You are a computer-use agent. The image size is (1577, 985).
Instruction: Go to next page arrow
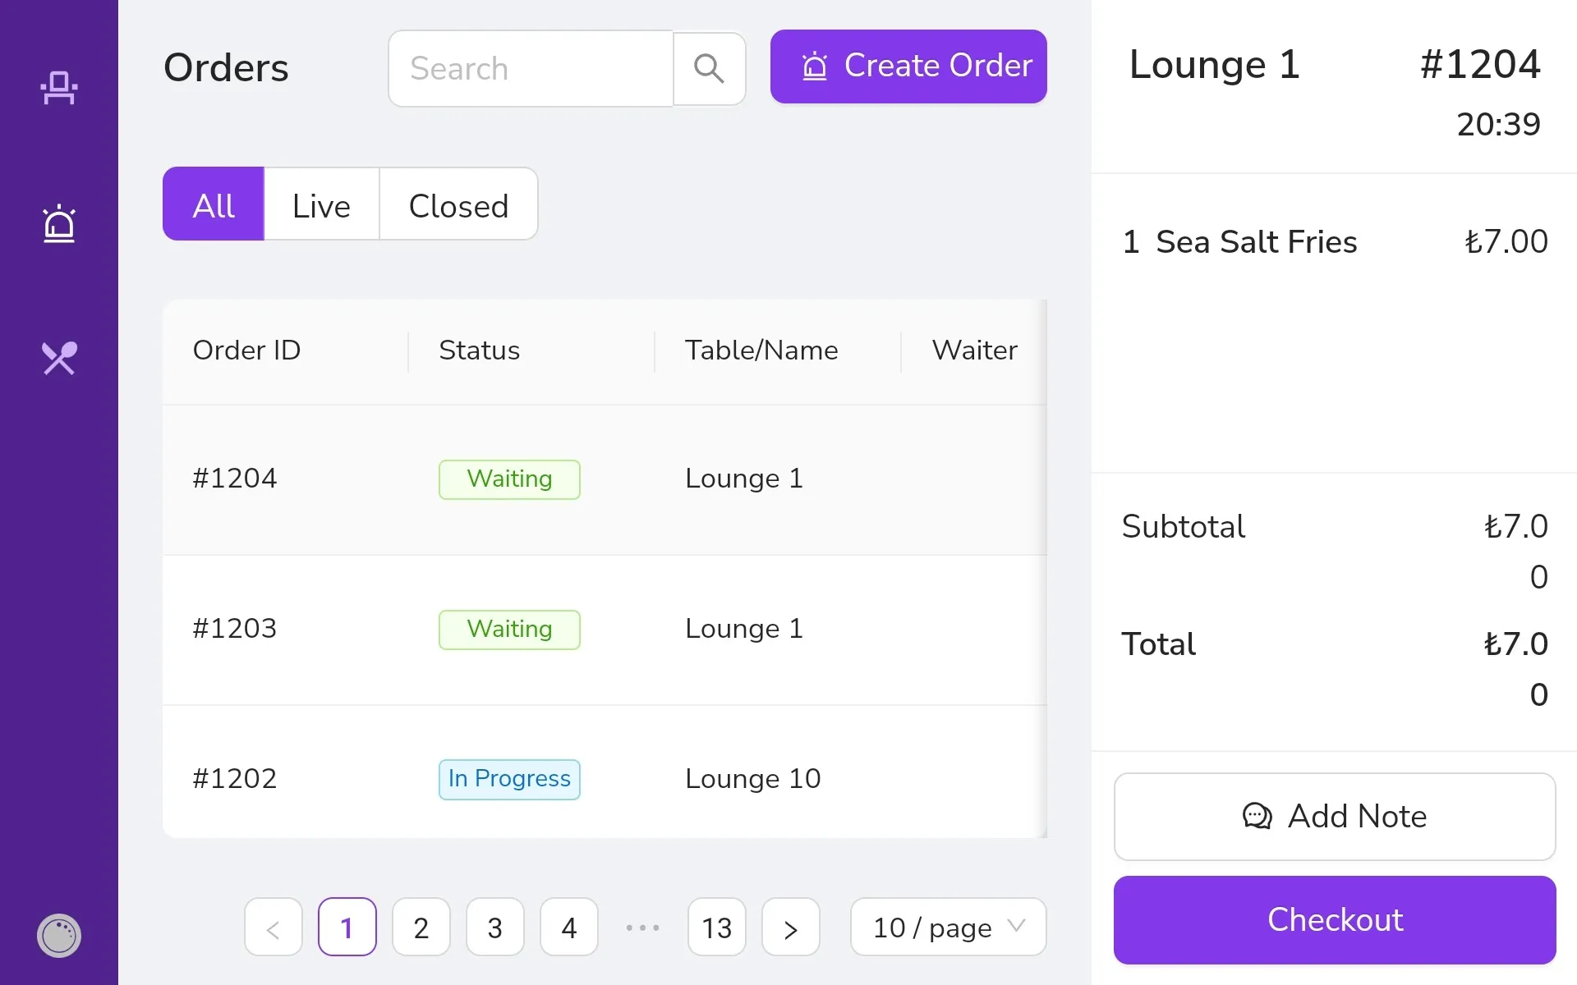pos(791,927)
